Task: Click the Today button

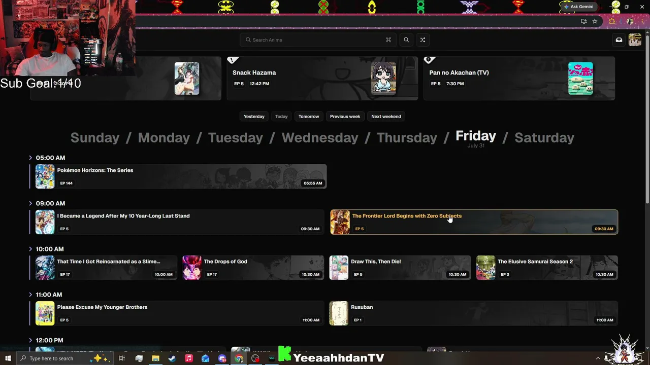Action: 281,117
